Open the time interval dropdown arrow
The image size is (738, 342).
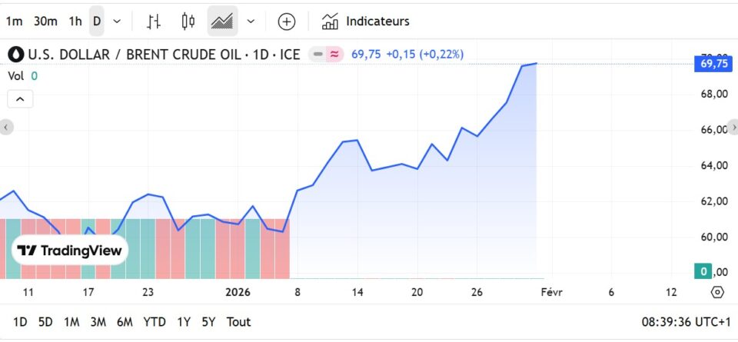(117, 22)
